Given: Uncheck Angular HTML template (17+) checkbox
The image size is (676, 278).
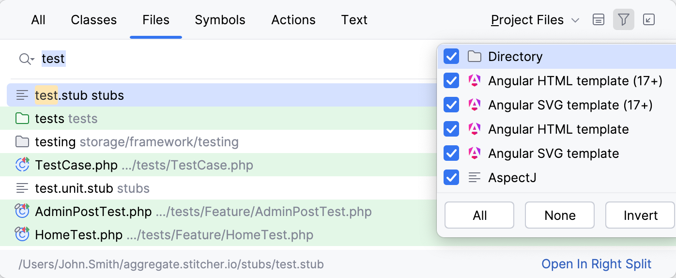Looking at the screenshot, I should click(x=451, y=81).
